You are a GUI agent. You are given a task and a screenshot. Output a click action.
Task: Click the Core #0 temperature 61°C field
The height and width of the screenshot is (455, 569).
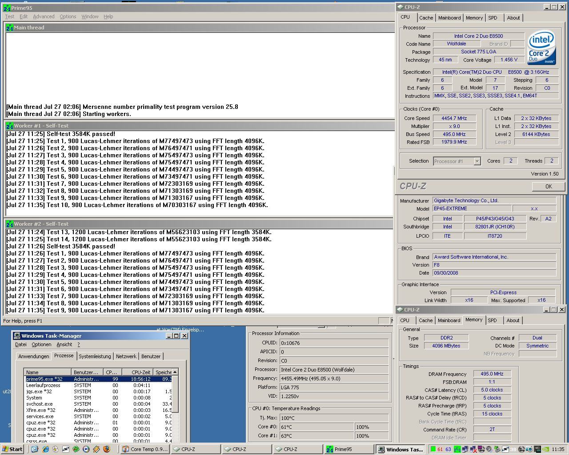317,427
